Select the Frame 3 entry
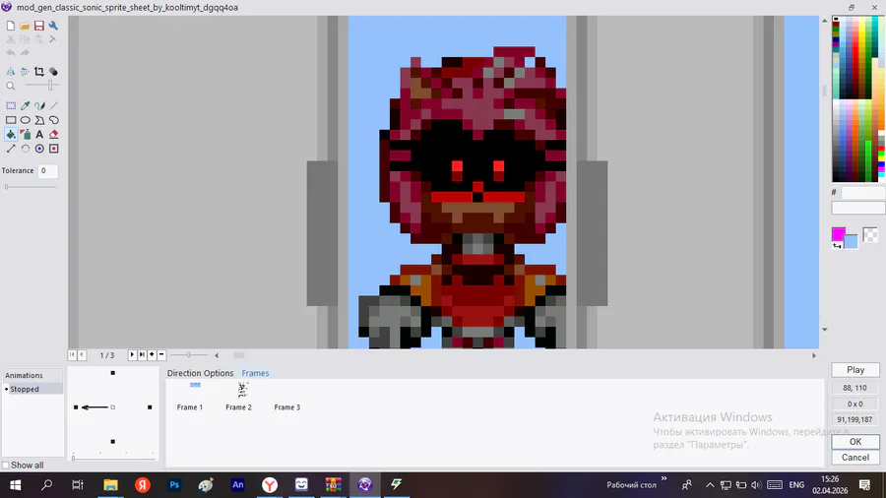This screenshot has width=886, height=498. click(287, 407)
